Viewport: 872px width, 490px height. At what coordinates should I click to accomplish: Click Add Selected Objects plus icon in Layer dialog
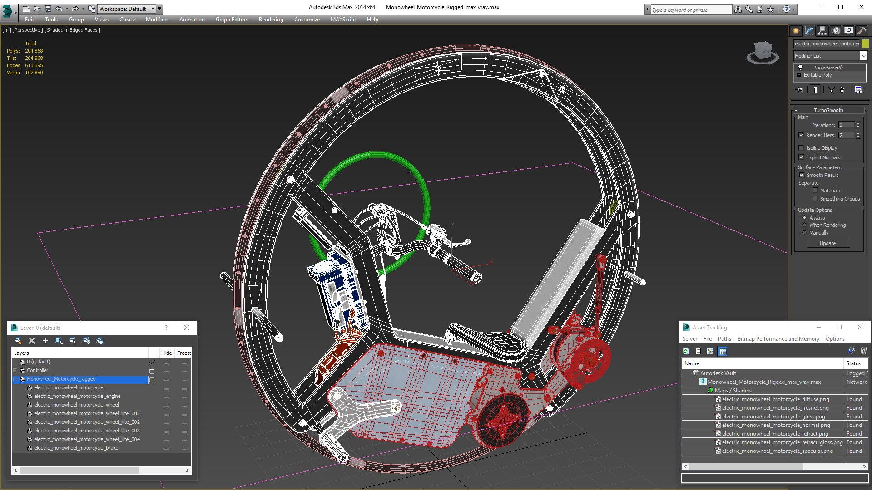tap(45, 341)
